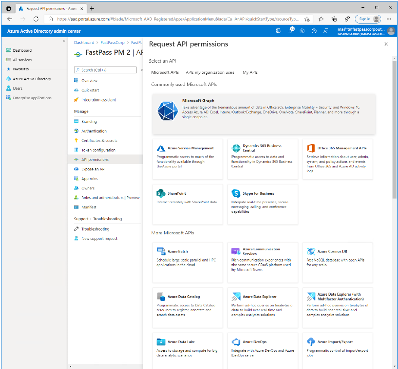398x369 pixels.
Task: Select the Microsoft Graph API card
Action: (x=263, y=114)
